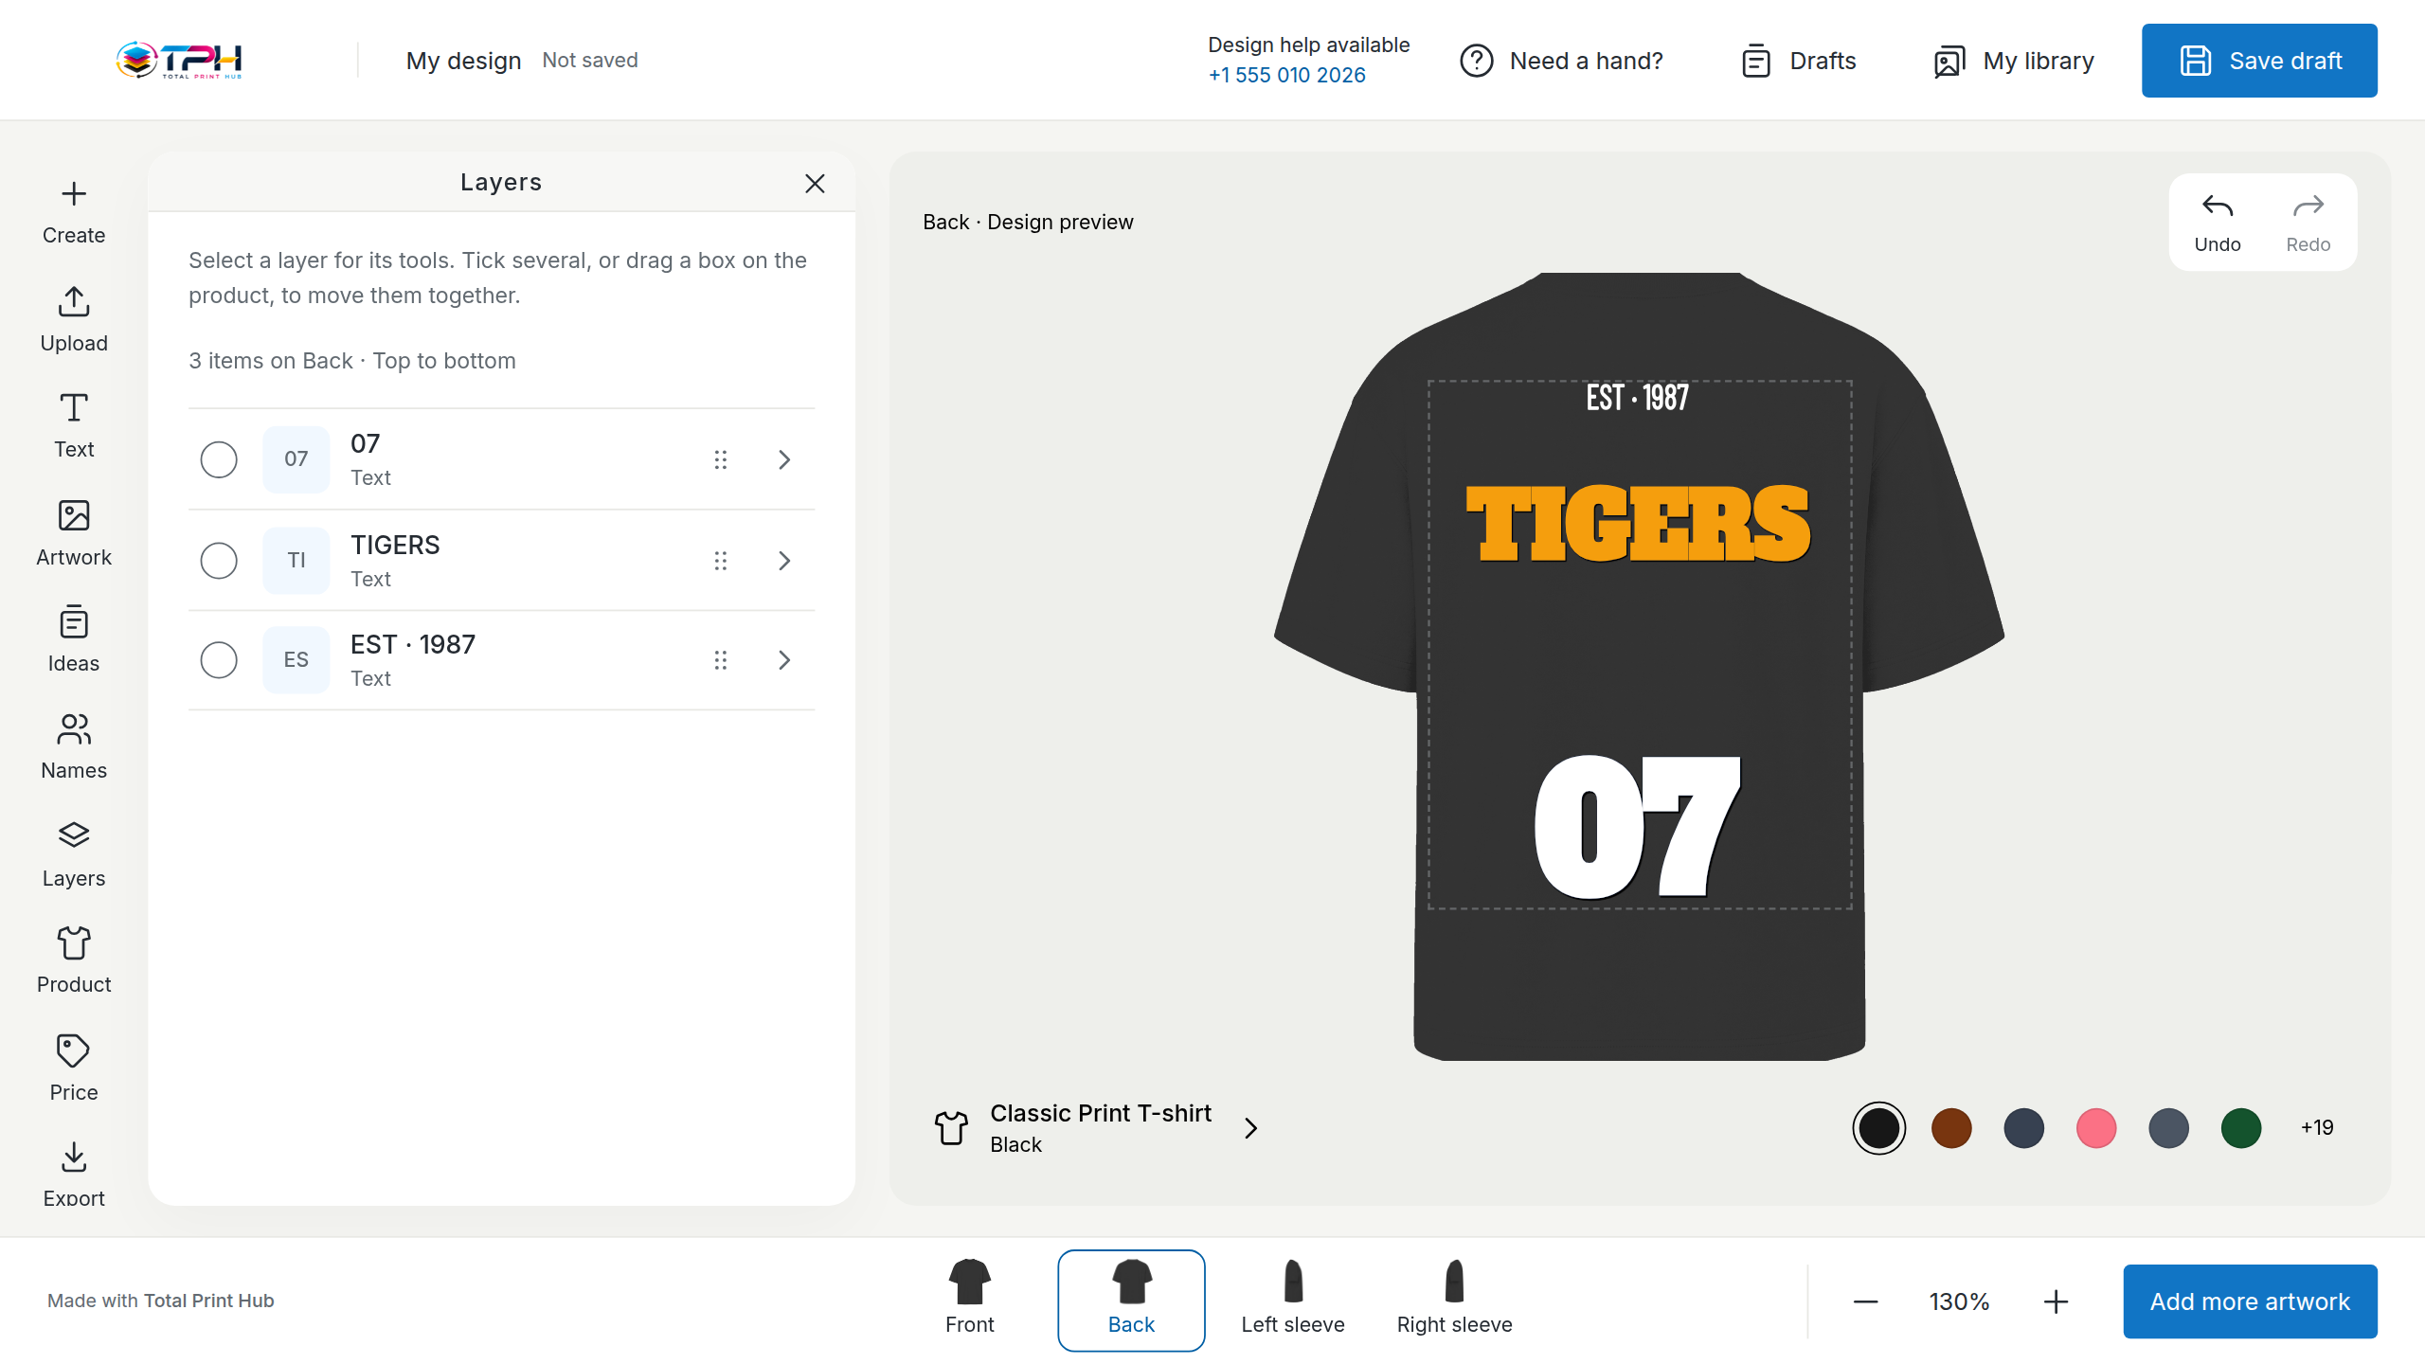Open the Ideas panel

click(x=74, y=640)
